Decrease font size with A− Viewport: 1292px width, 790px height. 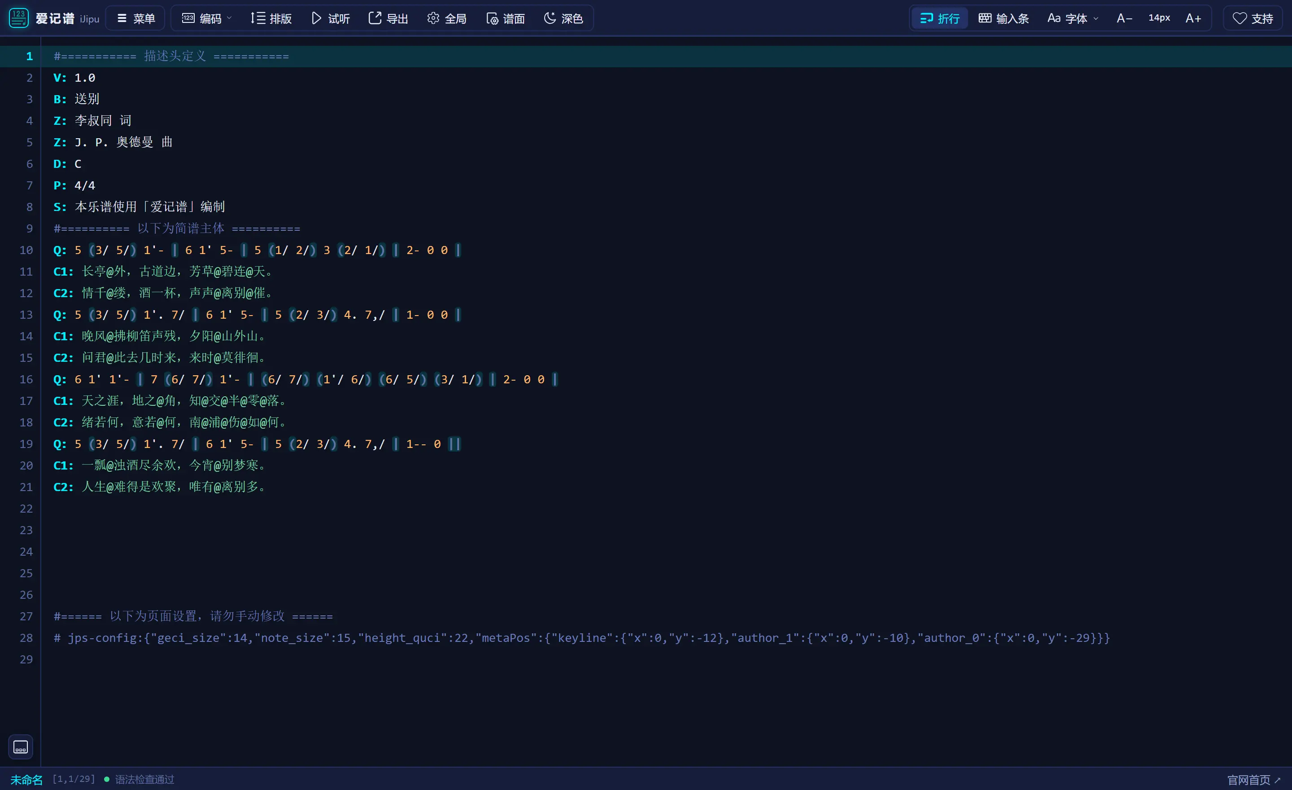1124,18
